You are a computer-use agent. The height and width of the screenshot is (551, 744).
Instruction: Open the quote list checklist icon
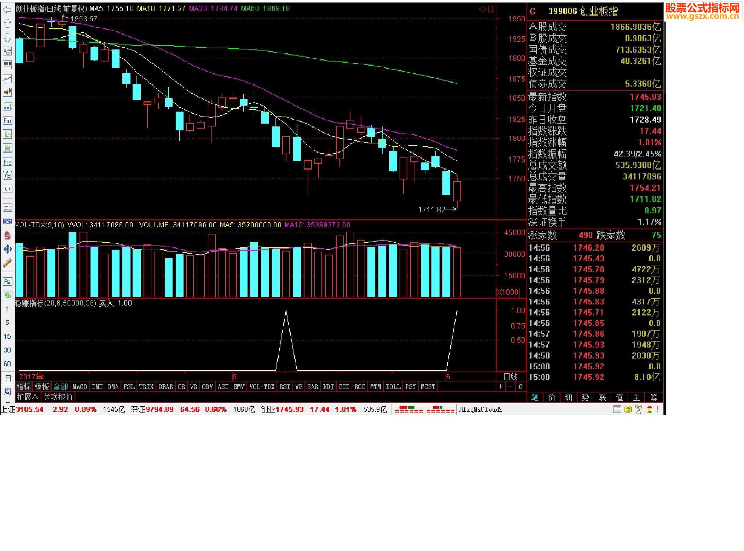tap(7, 51)
